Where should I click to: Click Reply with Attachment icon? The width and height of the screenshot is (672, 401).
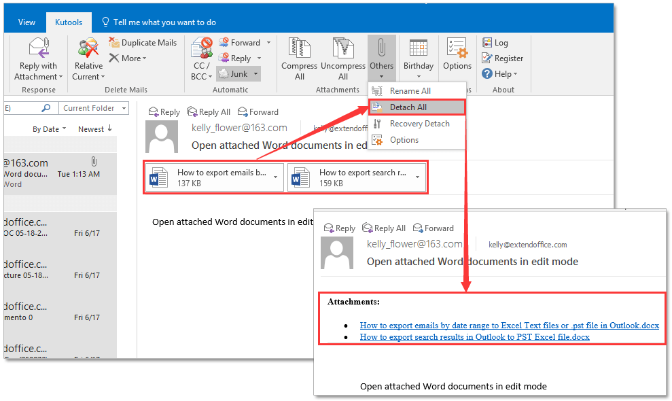click(39, 48)
